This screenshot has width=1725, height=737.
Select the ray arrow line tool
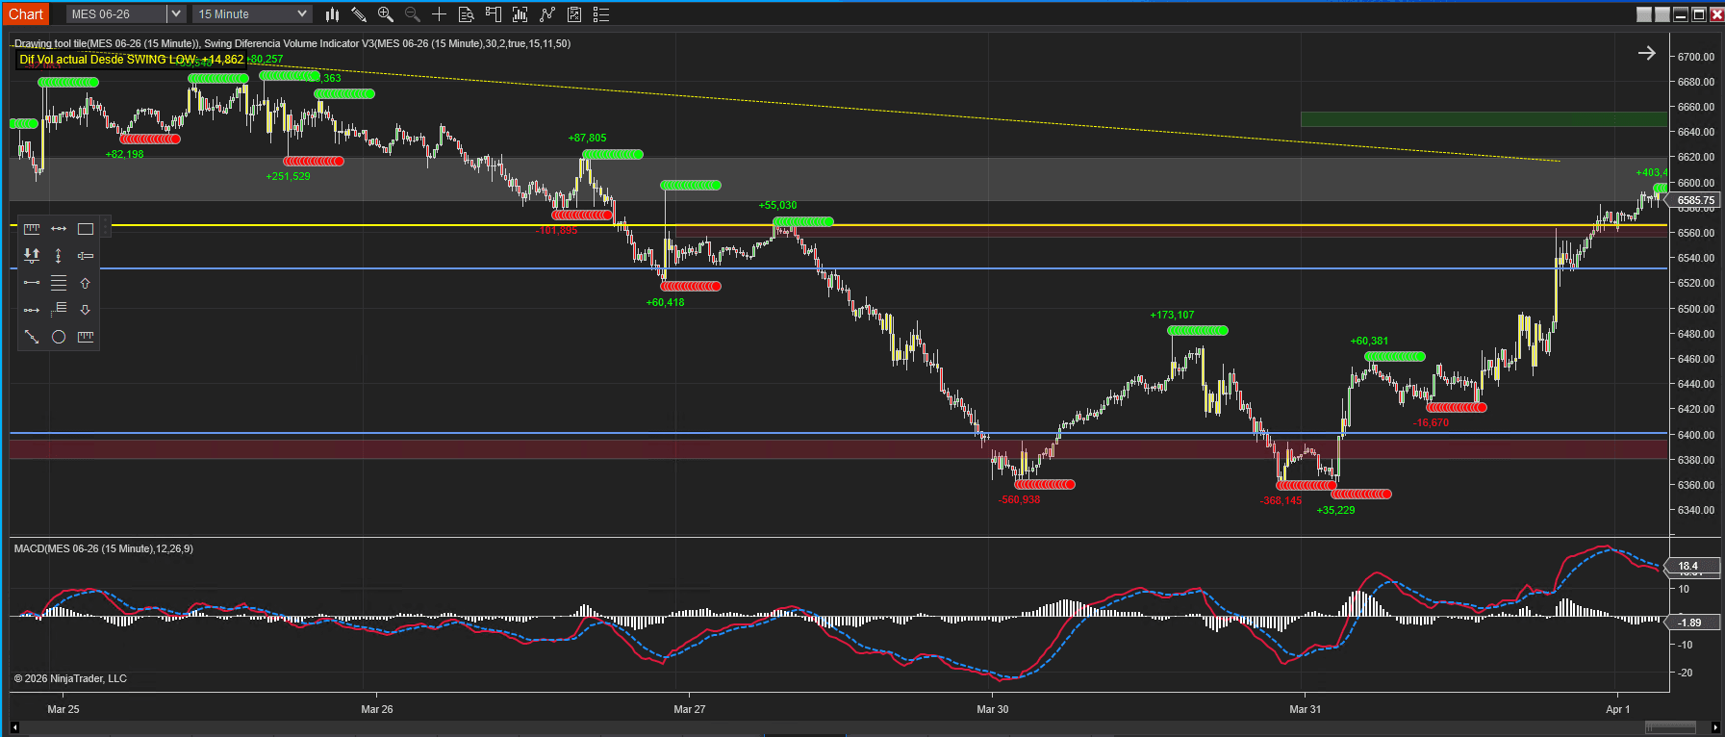pos(32,310)
